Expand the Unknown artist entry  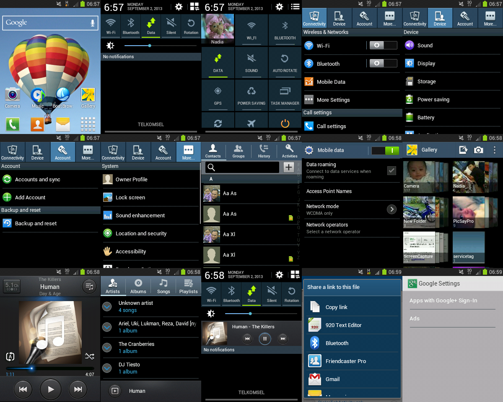[x=107, y=307]
